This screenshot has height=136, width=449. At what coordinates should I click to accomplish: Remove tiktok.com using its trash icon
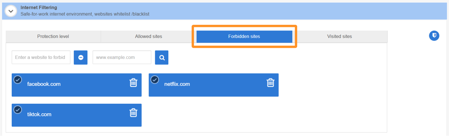(133, 113)
